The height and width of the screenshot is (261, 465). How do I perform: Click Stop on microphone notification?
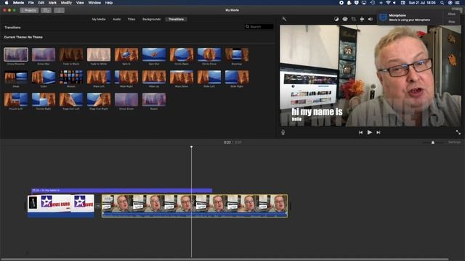point(452,22)
